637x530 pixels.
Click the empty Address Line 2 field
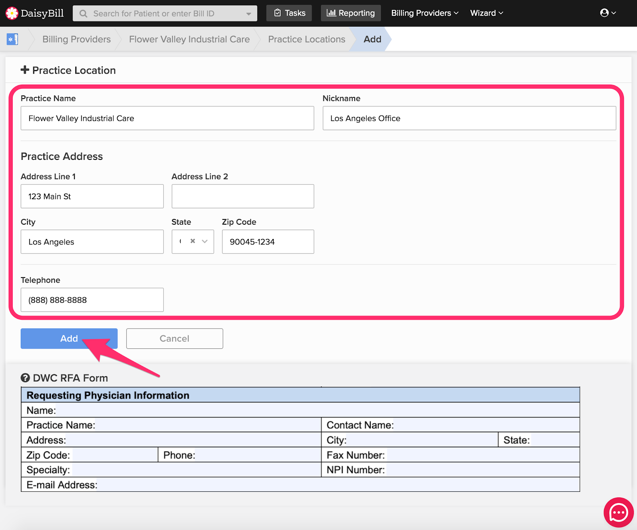(x=243, y=196)
